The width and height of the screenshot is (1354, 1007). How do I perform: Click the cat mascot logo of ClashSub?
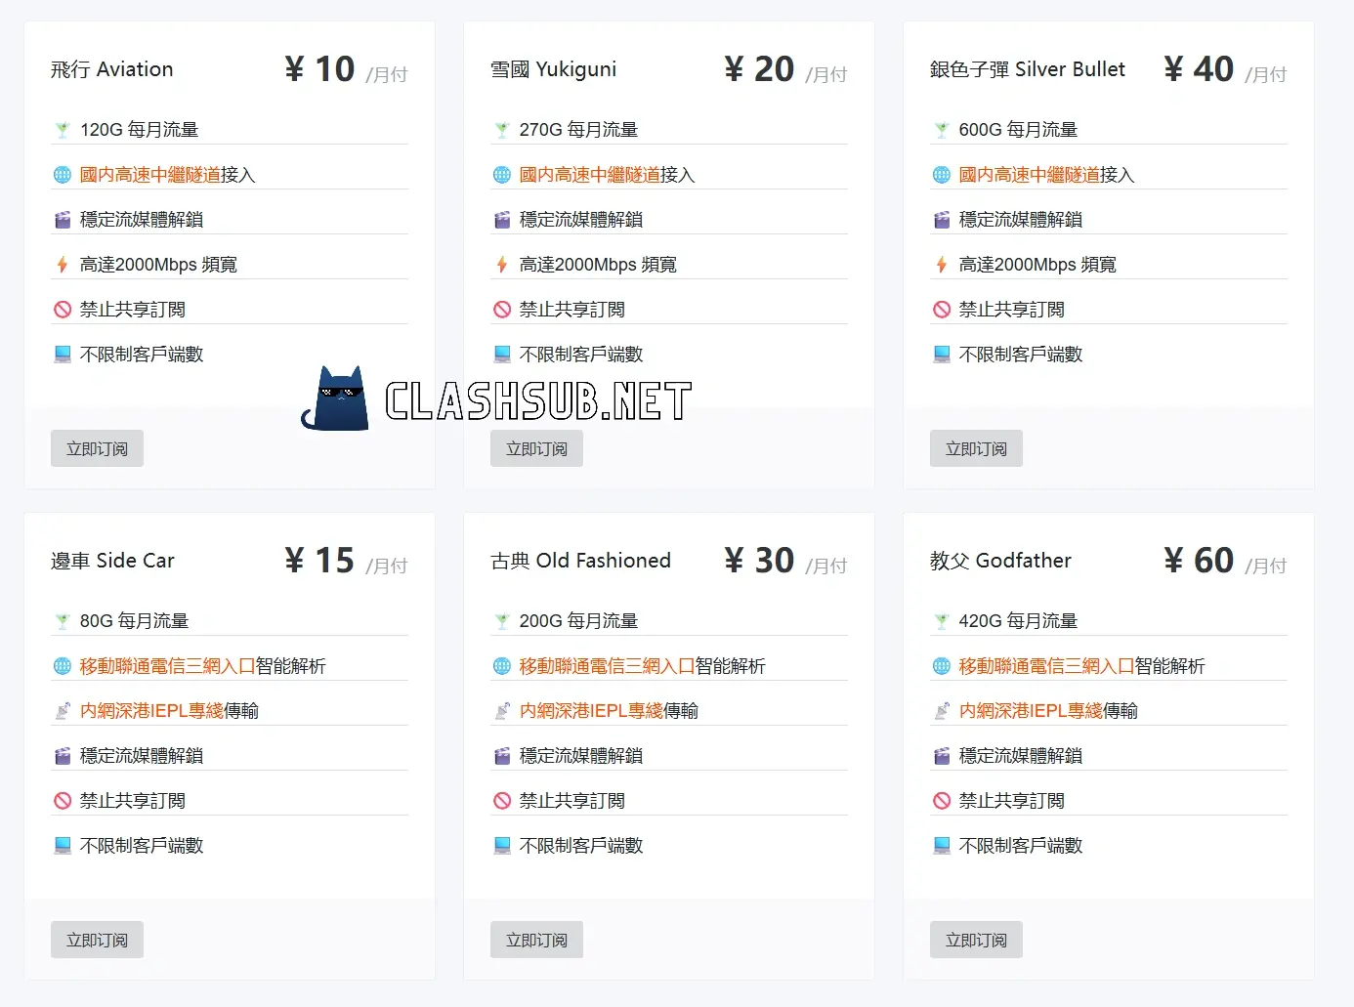(x=337, y=399)
